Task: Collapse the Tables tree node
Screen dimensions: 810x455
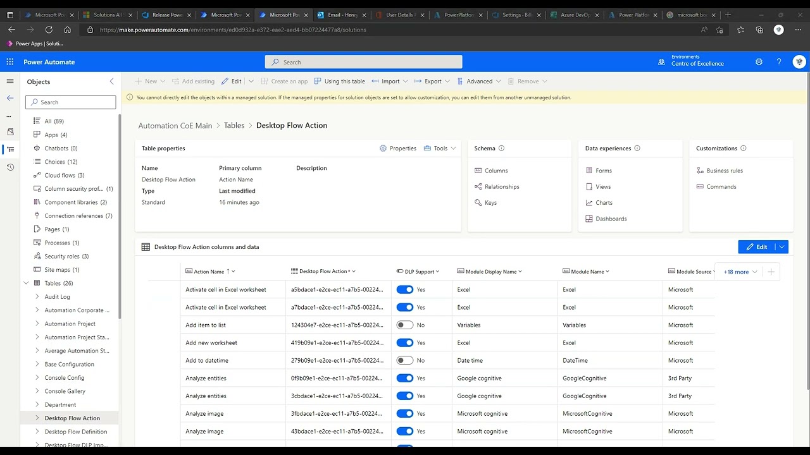Action: [x=27, y=283]
